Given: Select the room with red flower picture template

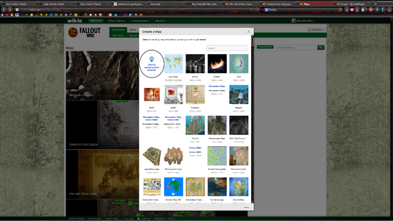Looking at the screenshot, I should [173, 95].
